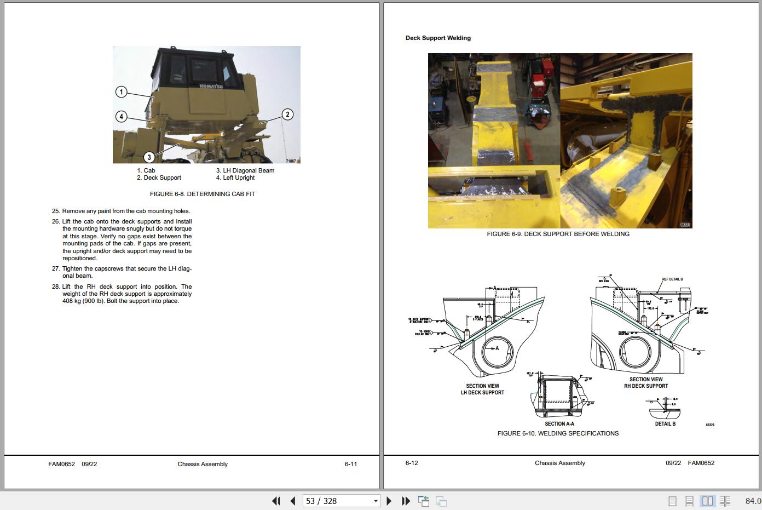Click the Deck Support Welding heading
Image resolution: width=762 pixels, height=510 pixels.
[438, 38]
